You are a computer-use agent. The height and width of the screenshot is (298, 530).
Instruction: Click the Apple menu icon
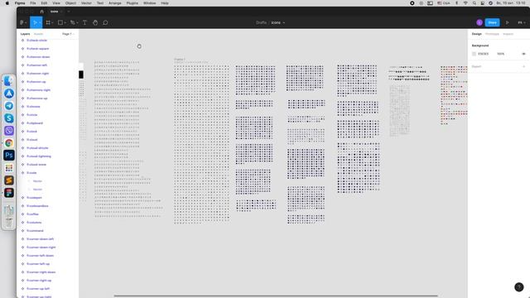pos(7,3)
